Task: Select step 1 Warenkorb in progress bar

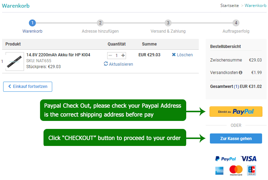Action: click(x=32, y=23)
